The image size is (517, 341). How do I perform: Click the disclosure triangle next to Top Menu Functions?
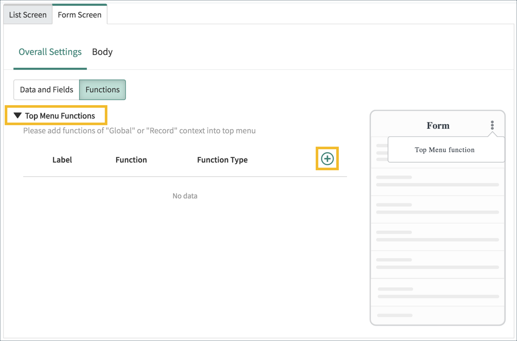18,115
